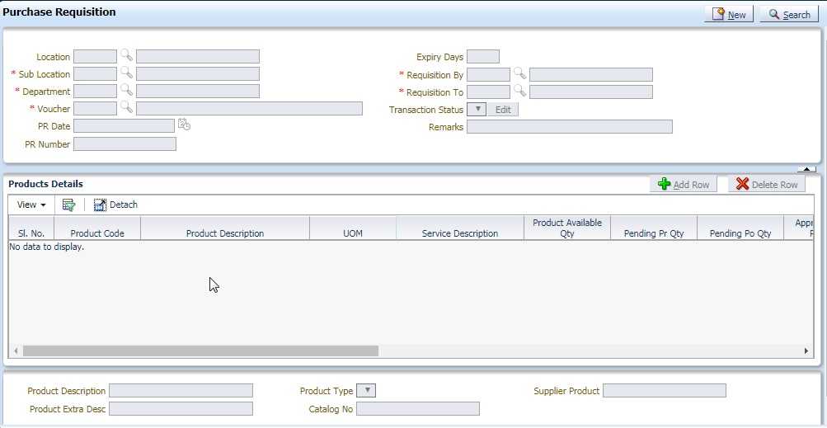Click the table's scroll right arrow
The image size is (827, 428).
(x=806, y=350)
